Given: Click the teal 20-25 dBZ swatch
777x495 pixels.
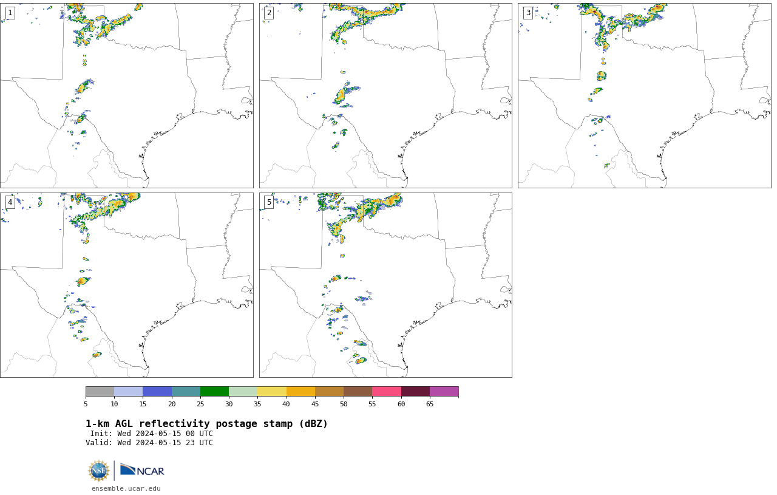Looking at the screenshot, I should pos(186,391).
